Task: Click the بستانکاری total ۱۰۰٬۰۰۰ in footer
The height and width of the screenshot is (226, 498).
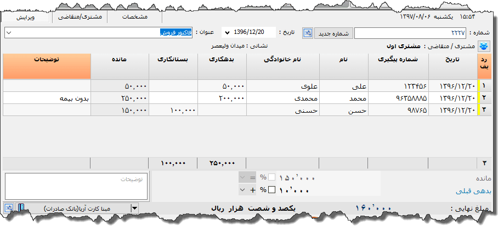Action: pyautogui.click(x=173, y=163)
